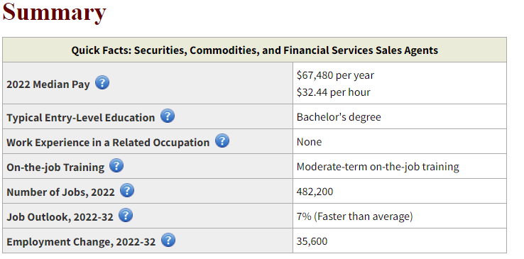Click the Job Outlook, 2022-32 label
The image size is (524, 259).
point(60,217)
